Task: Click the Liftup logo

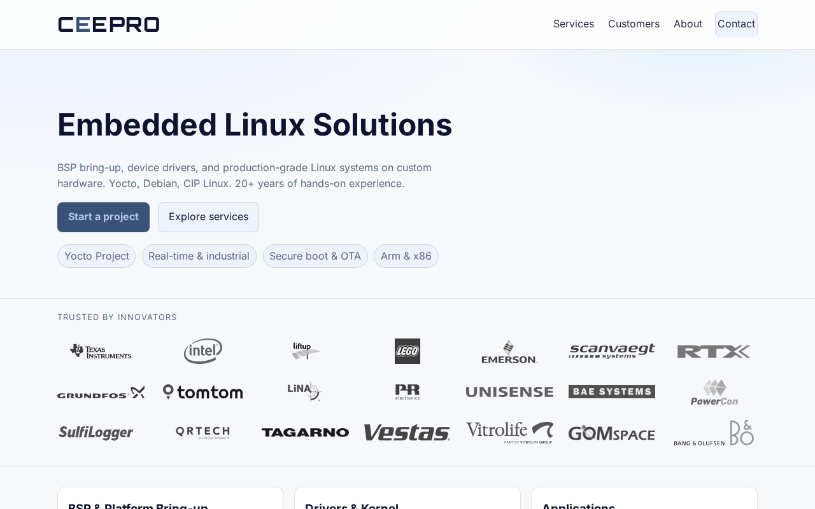Action: coord(306,351)
